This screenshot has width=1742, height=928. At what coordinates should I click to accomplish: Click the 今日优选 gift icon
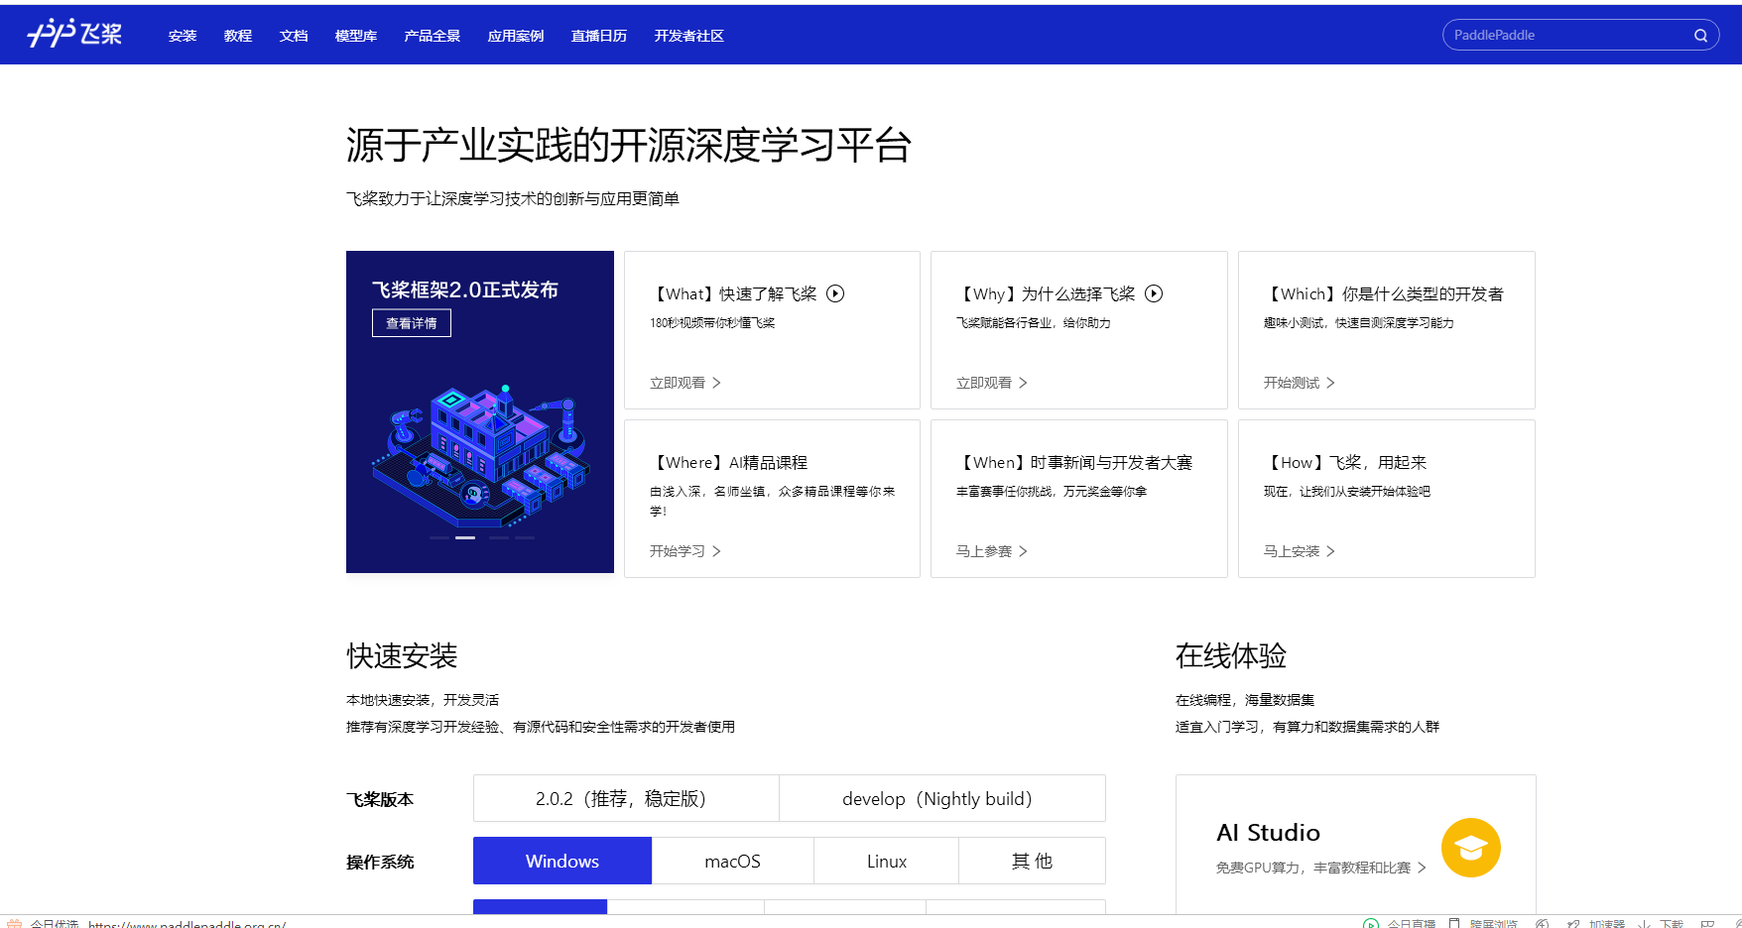pos(14,922)
